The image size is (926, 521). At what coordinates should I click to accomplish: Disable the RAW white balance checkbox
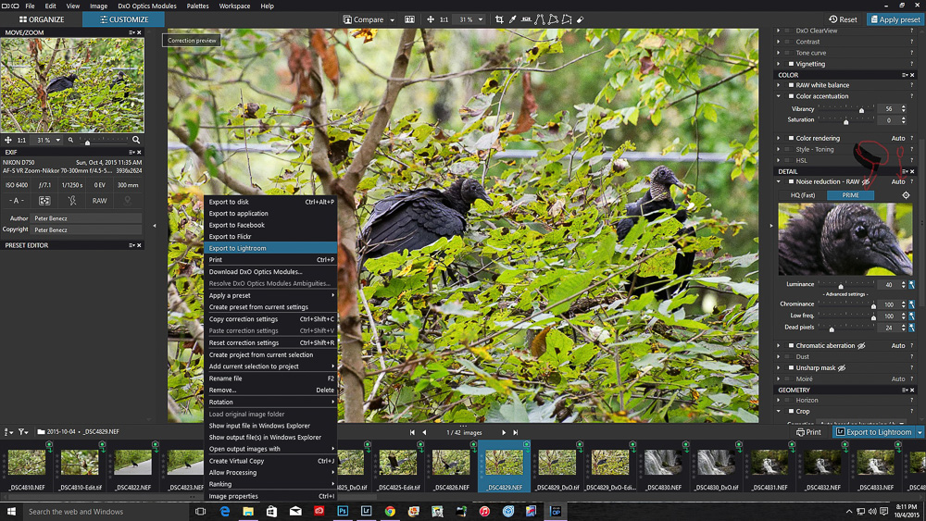click(x=791, y=85)
